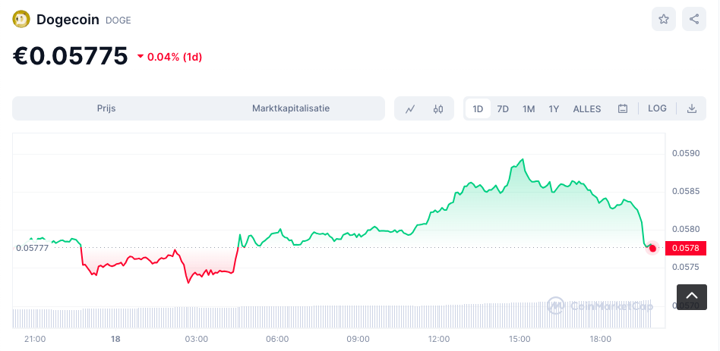Click the 0.0585 axis label
Viewport: 720px width, 351px height.
pyautogui.click(x=686, y=191)
